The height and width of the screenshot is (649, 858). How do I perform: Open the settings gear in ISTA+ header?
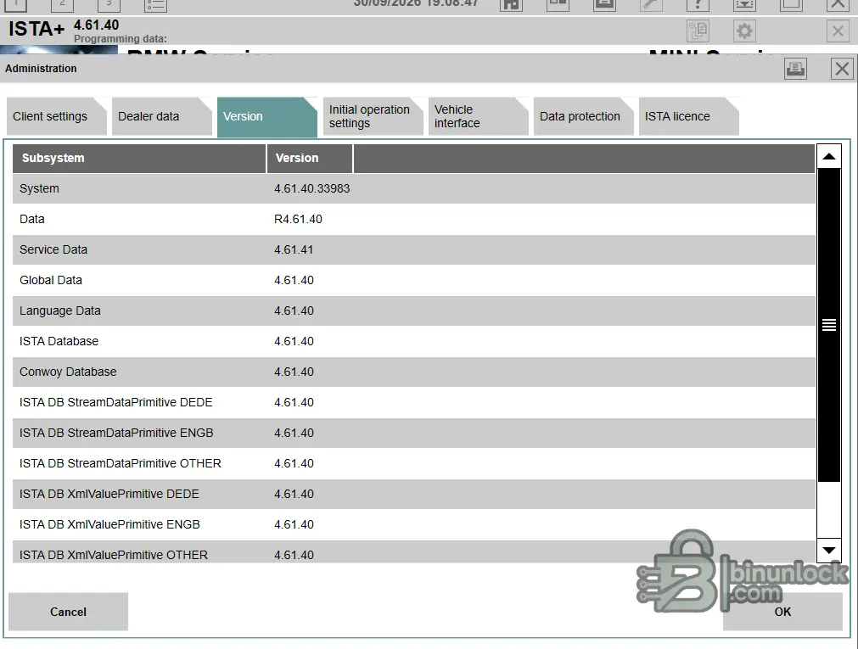(744, 31)
